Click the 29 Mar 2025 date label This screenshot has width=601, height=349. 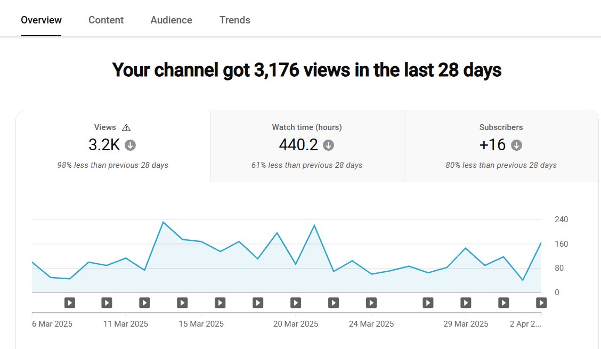[466, 323]
